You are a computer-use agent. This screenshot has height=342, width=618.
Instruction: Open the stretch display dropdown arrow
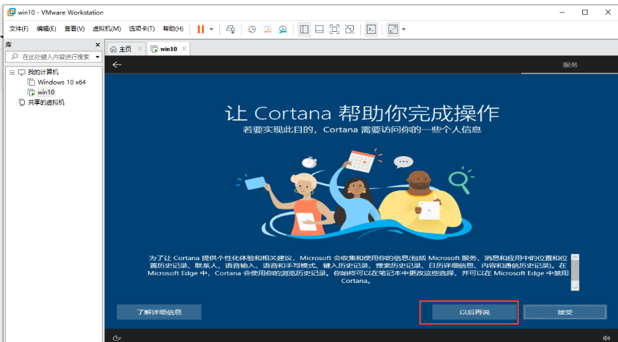[404, 29]
